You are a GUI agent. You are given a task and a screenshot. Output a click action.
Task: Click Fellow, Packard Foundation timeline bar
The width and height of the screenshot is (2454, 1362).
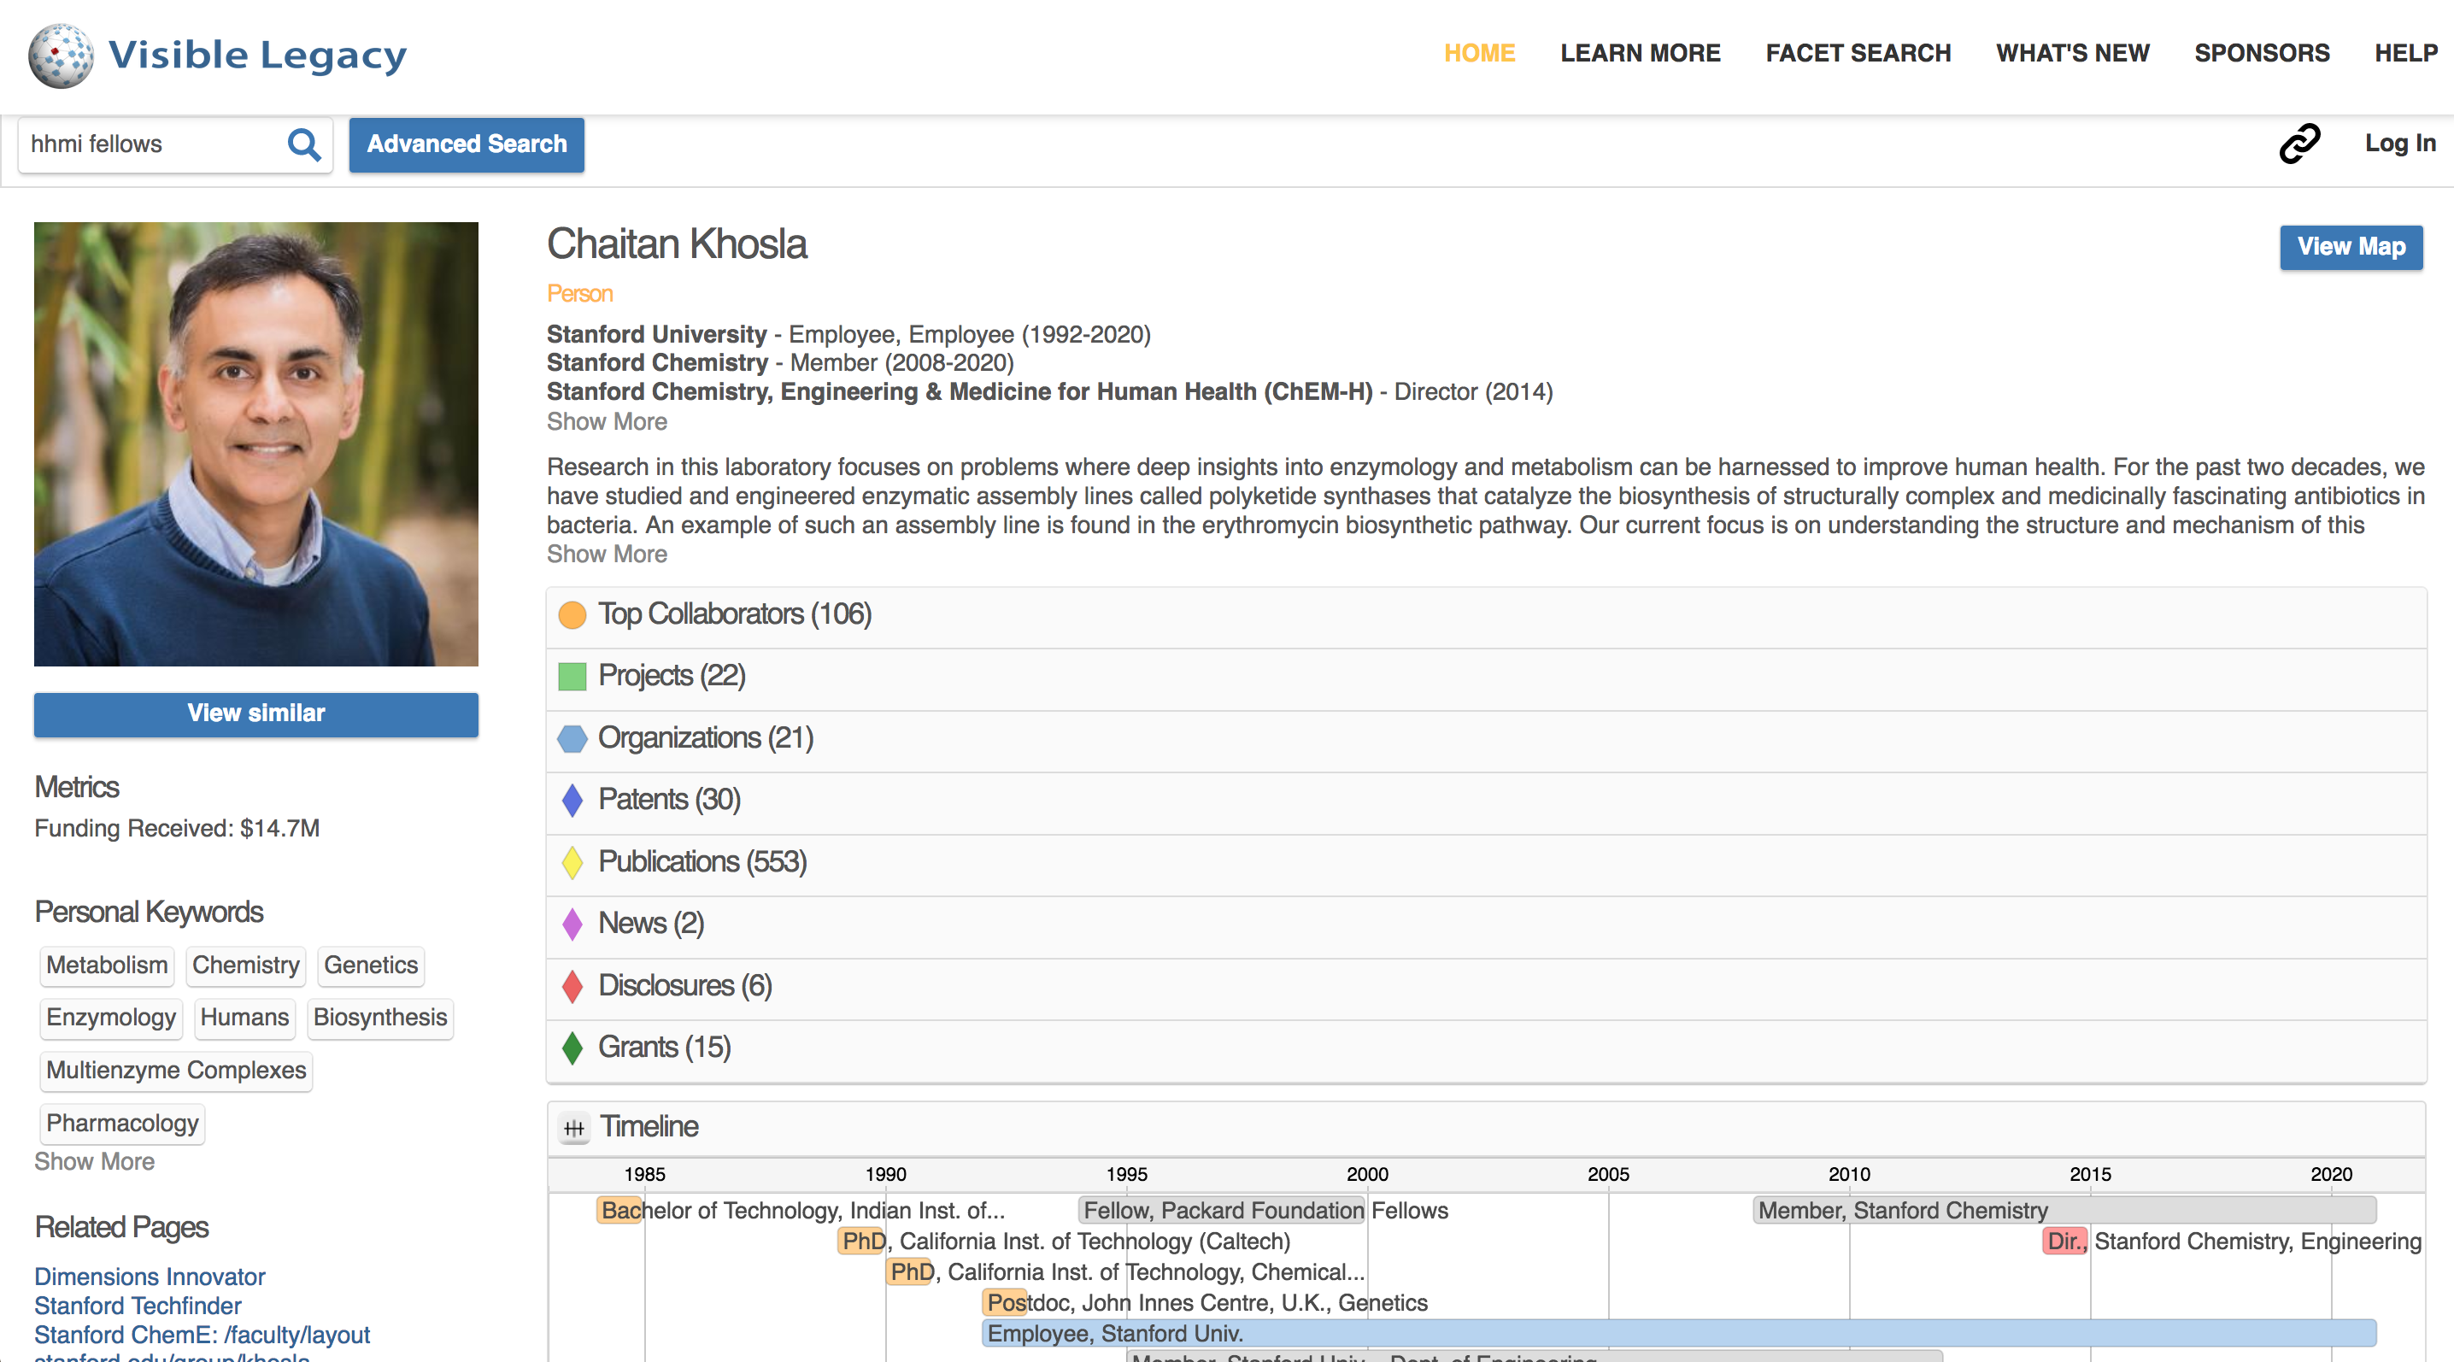(x=1222, y=1211)
